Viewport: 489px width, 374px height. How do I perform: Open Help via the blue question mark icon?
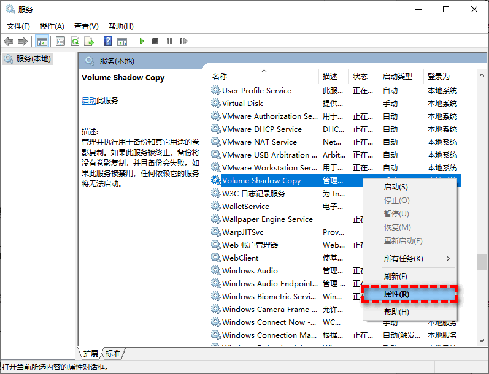click(107, 41)
